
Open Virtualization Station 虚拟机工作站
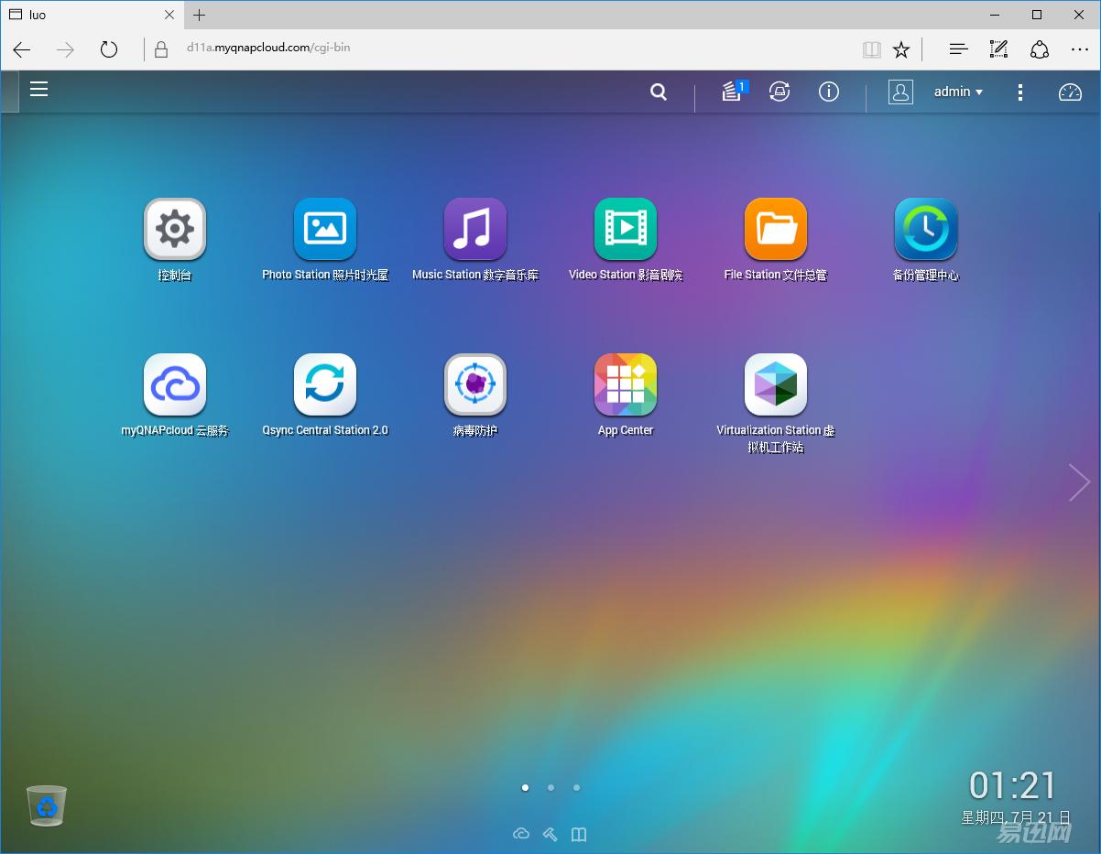[776, 385]
